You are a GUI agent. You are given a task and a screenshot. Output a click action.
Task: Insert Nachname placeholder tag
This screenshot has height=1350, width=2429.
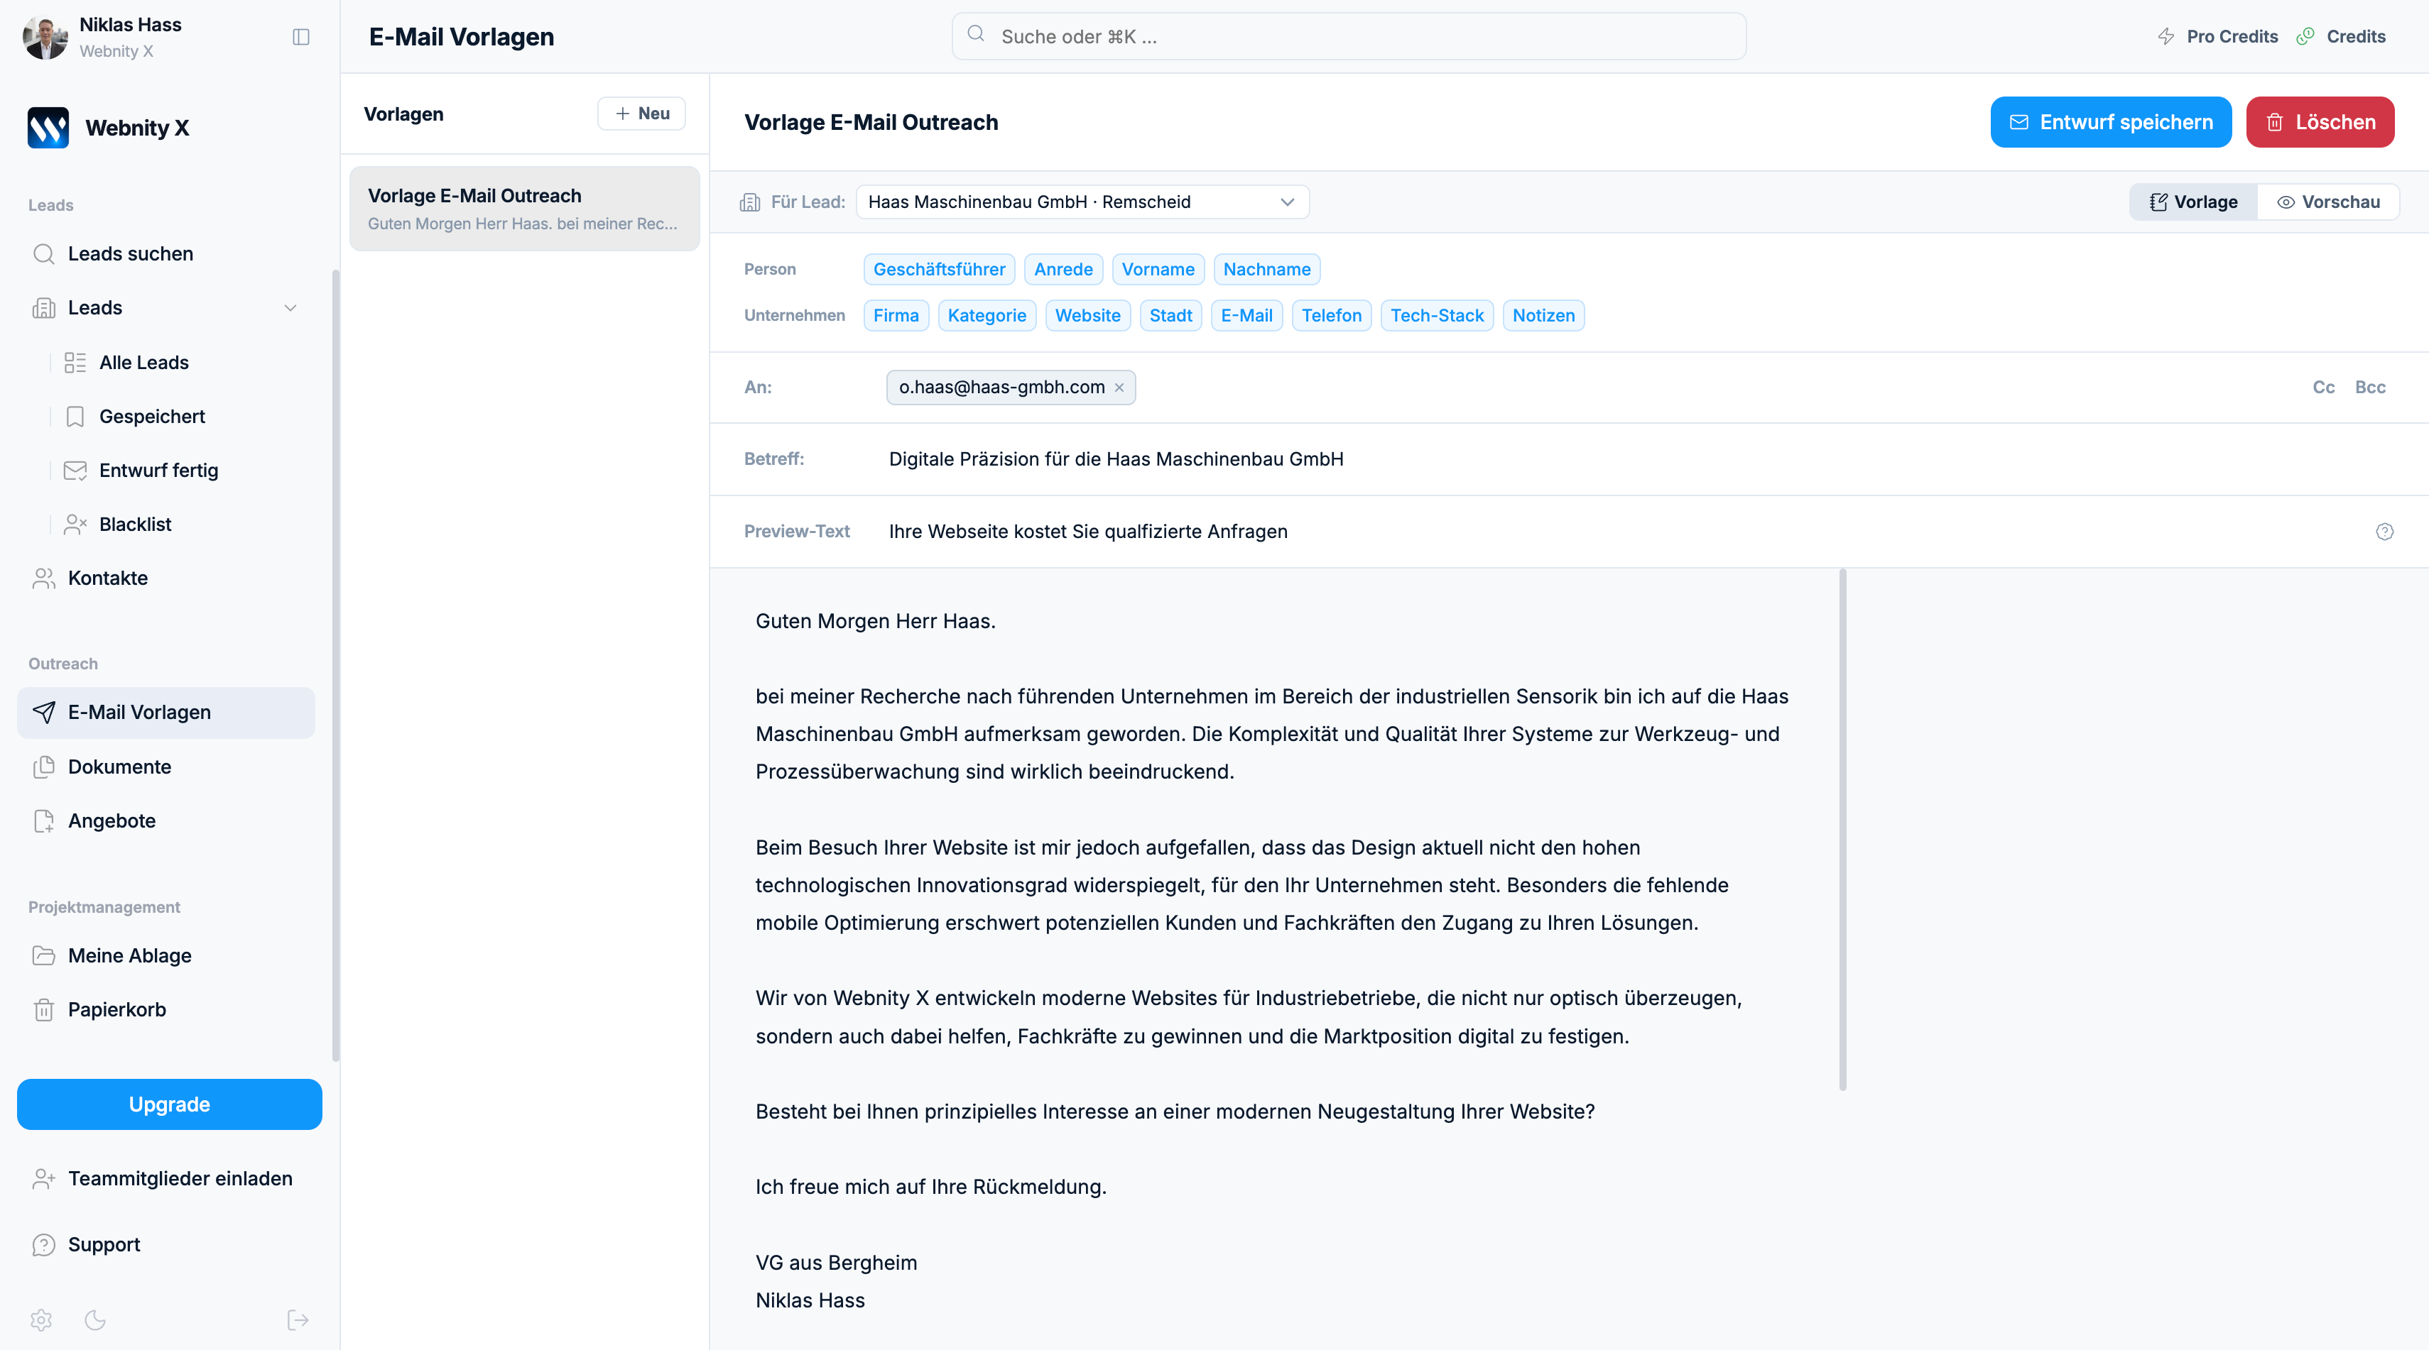pos(1266,270)
